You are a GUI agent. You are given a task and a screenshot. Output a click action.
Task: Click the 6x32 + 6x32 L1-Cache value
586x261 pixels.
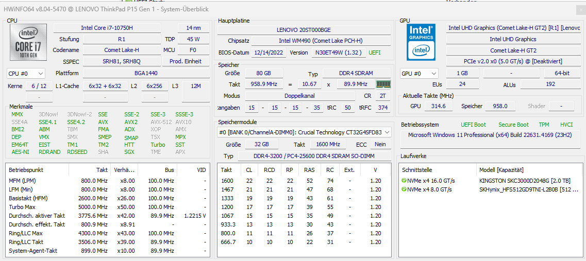pos(105,86)
